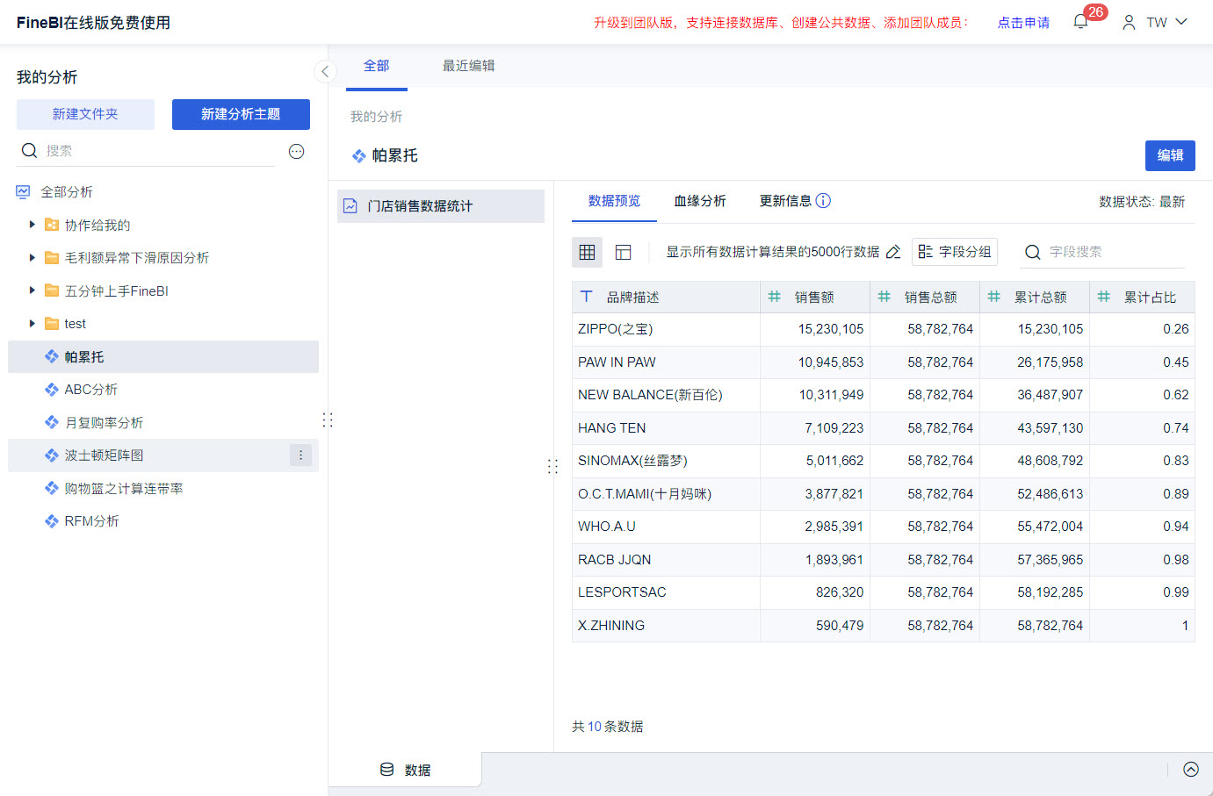Click the 点击申请 link
Viewport: 1213px width, 796px height.
pos(1024,23)
